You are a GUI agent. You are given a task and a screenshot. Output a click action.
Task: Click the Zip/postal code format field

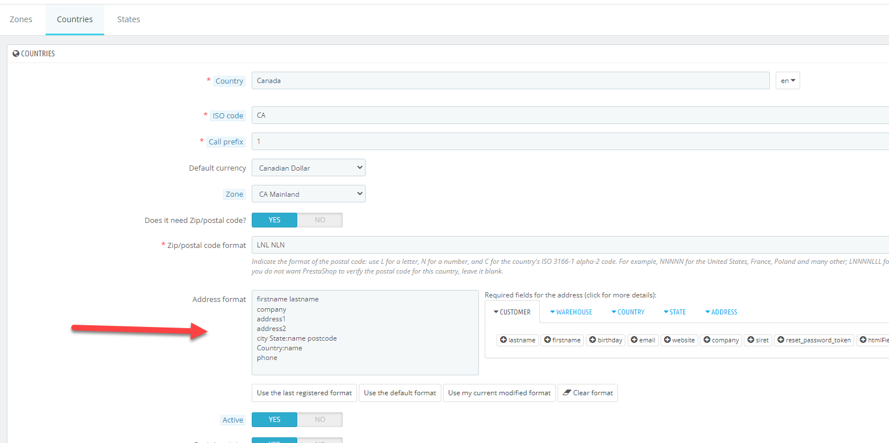pyautogui.click(x=570, y=245)
